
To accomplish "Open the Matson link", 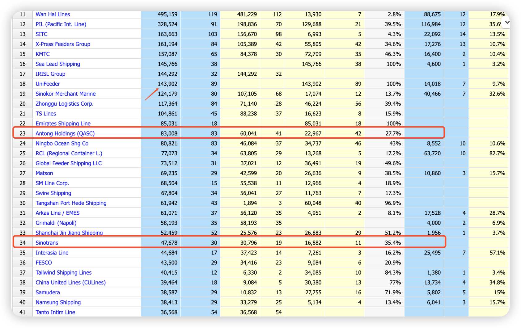I will click(44, 173).
